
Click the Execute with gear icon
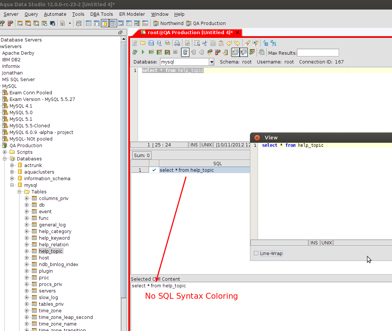coord(135,52)
